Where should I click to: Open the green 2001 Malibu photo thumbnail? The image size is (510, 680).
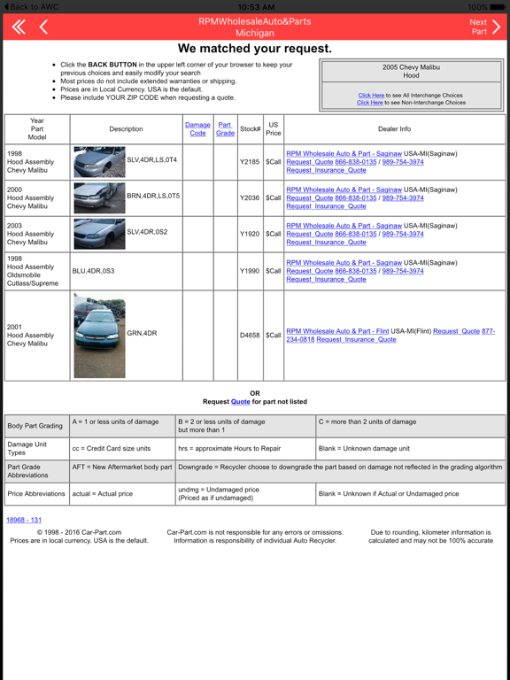99,336
